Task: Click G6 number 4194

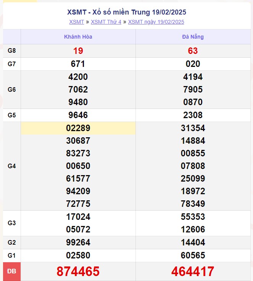Action: 193,77
